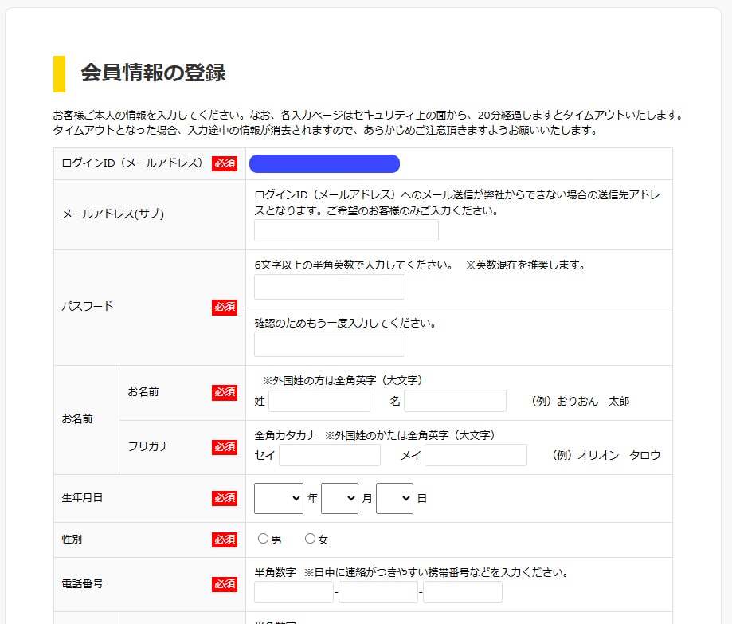Screen dimensions: 732x624
Task: Click the first 電話番号 segment field
Action: pyautogui.click(x=293, y=592)
